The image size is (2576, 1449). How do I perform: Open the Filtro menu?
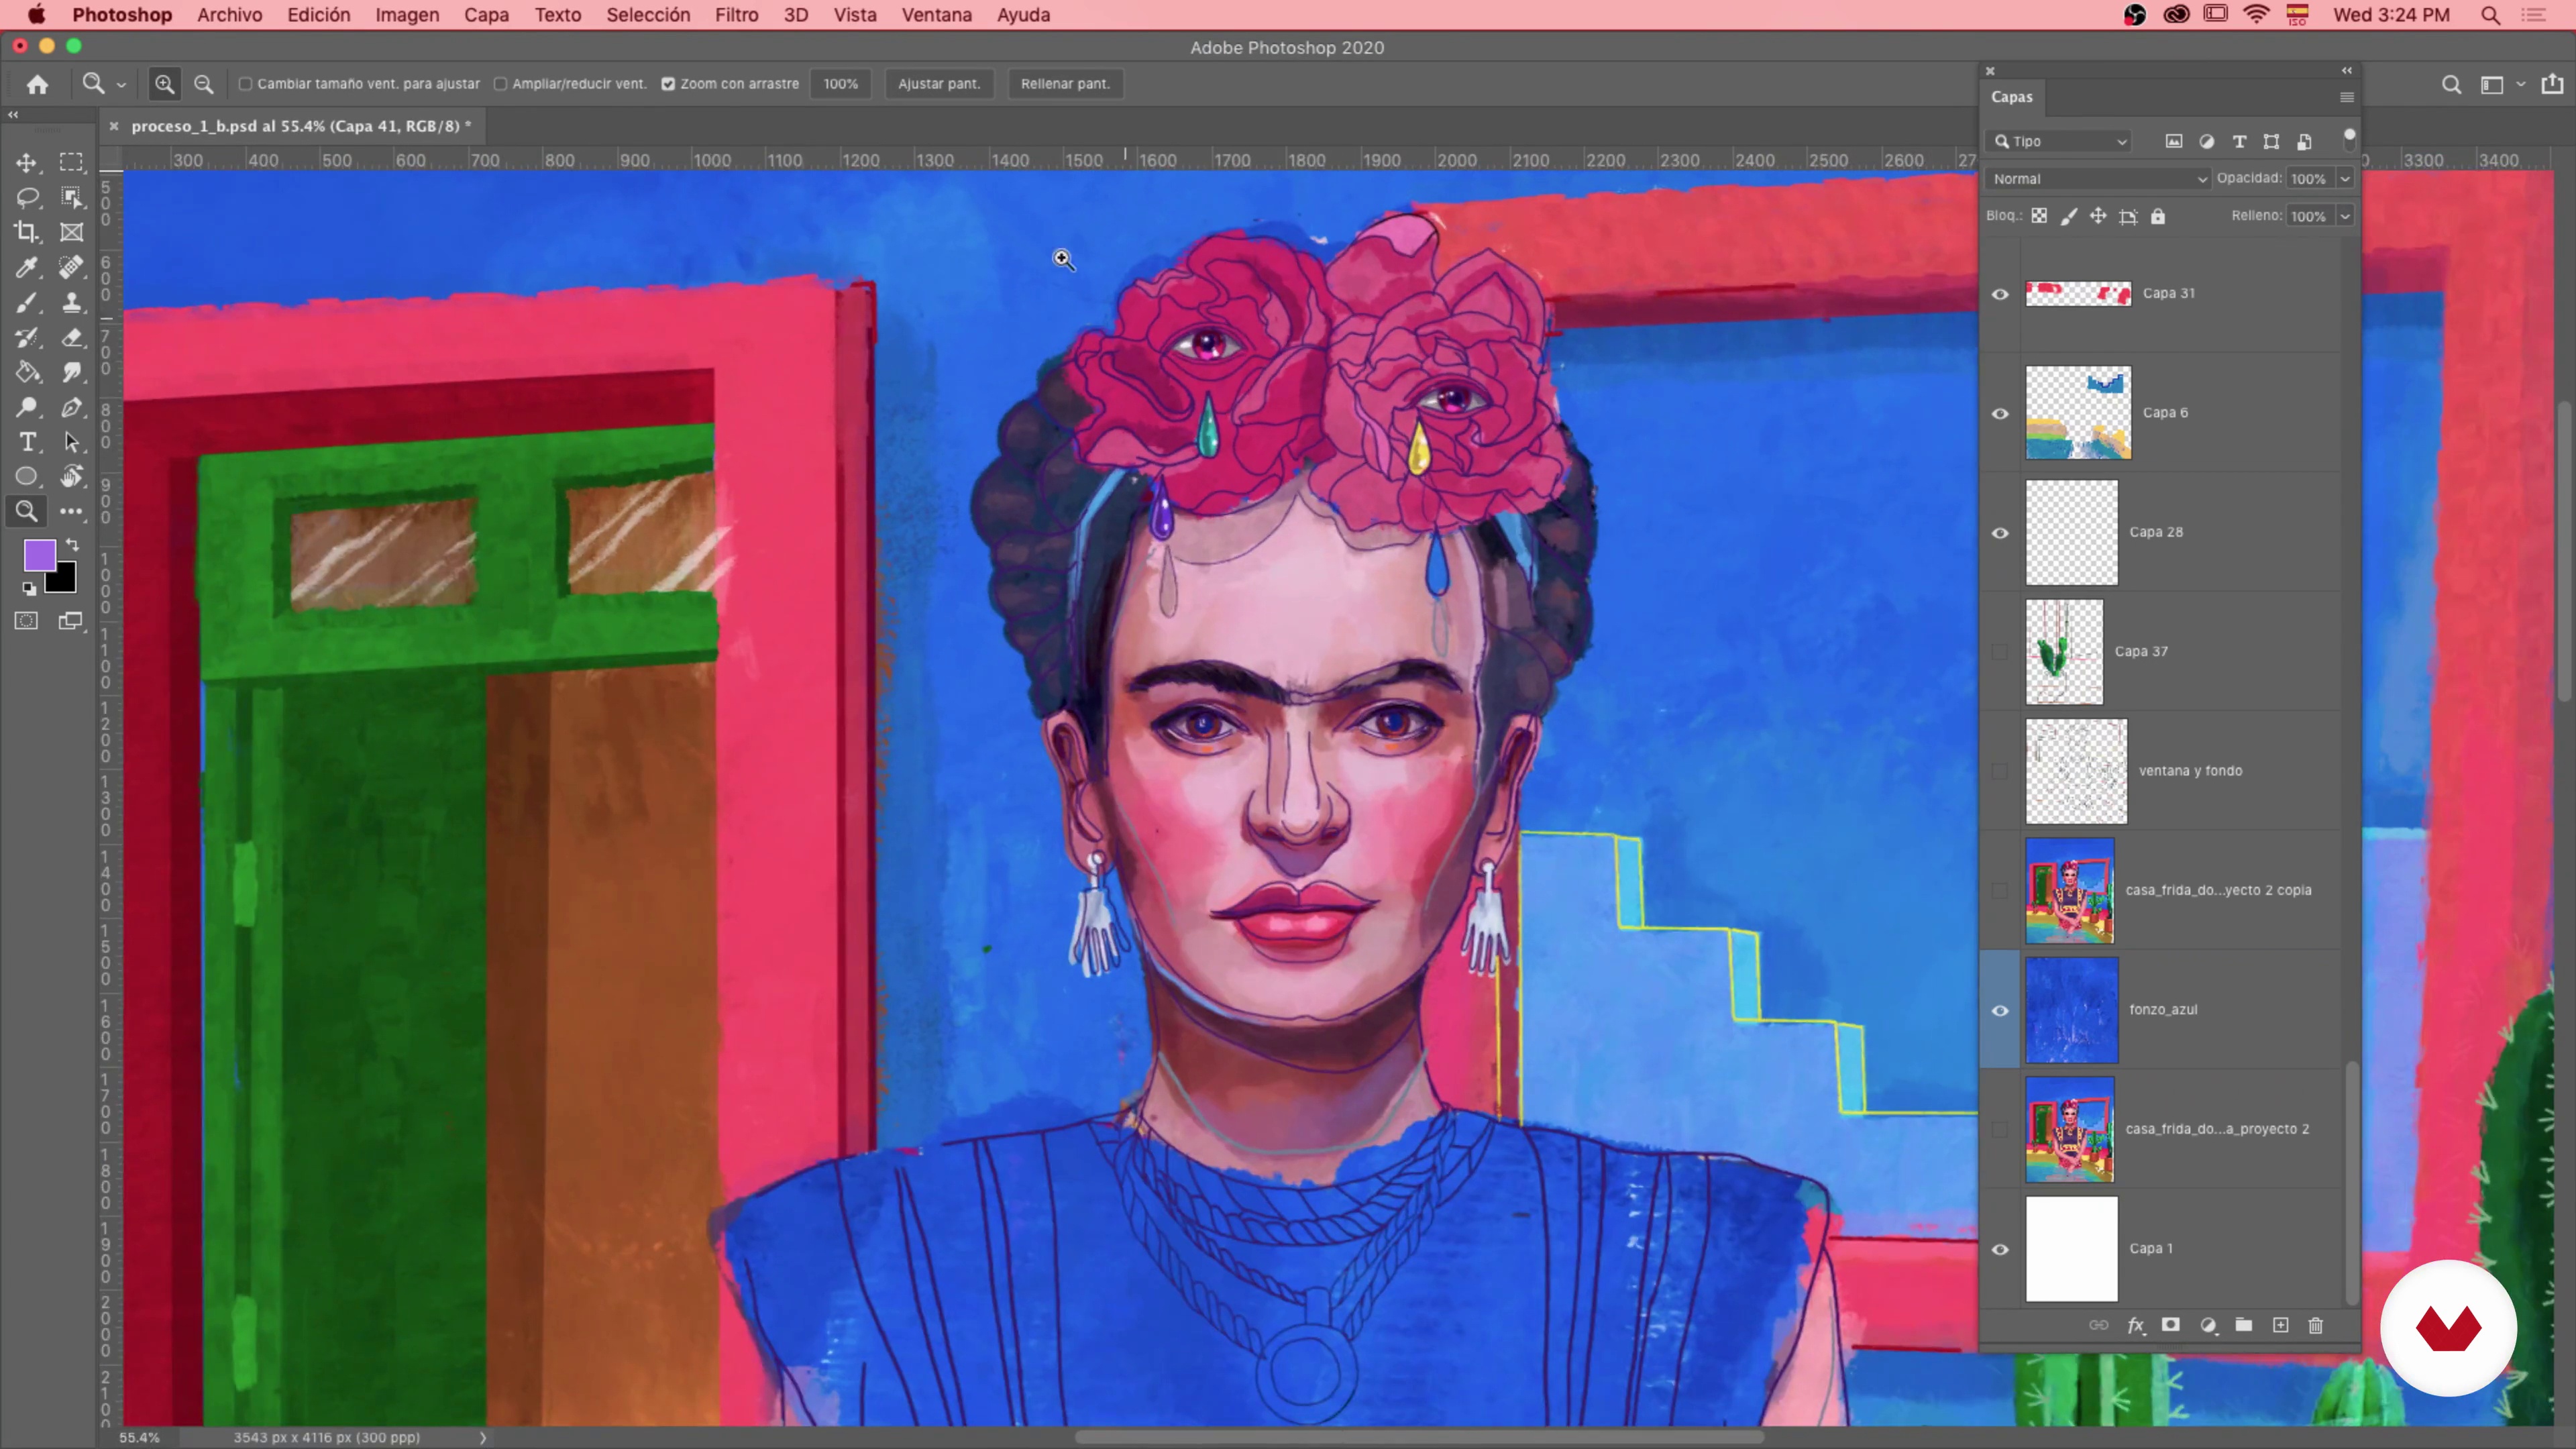pyautogui.click(x=736, y=15)
